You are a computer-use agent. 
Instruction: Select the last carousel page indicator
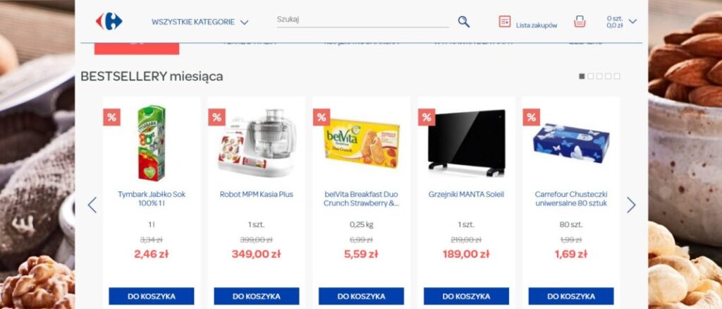[x=617, y=76]
